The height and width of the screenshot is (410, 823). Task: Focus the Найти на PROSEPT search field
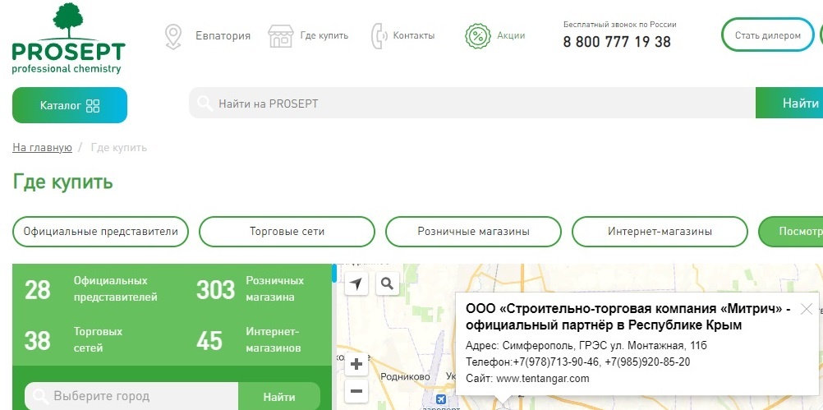tap(471, 103)
